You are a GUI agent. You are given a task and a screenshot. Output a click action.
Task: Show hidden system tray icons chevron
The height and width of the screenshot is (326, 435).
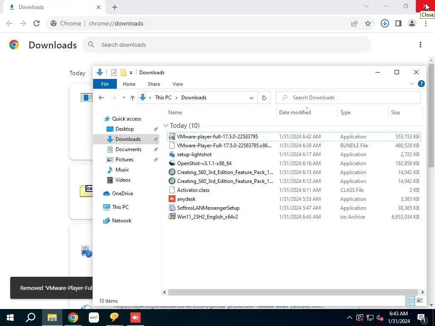(x=349, y=318)
